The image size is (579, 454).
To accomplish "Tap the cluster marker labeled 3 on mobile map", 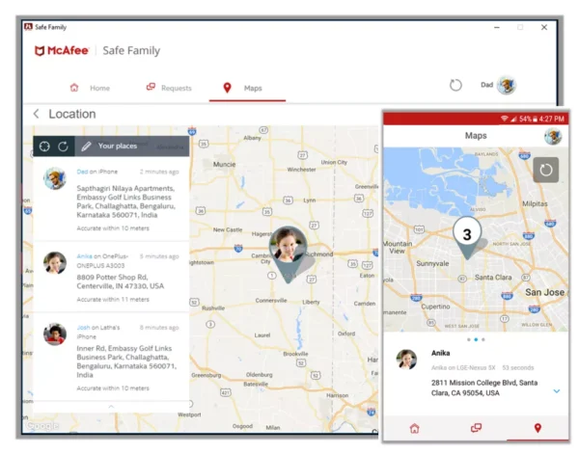I will 467,233.
